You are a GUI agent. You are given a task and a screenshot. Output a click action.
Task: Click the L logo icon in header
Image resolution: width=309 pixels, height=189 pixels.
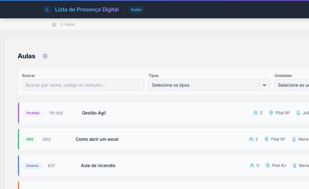[x=47, y=9]
